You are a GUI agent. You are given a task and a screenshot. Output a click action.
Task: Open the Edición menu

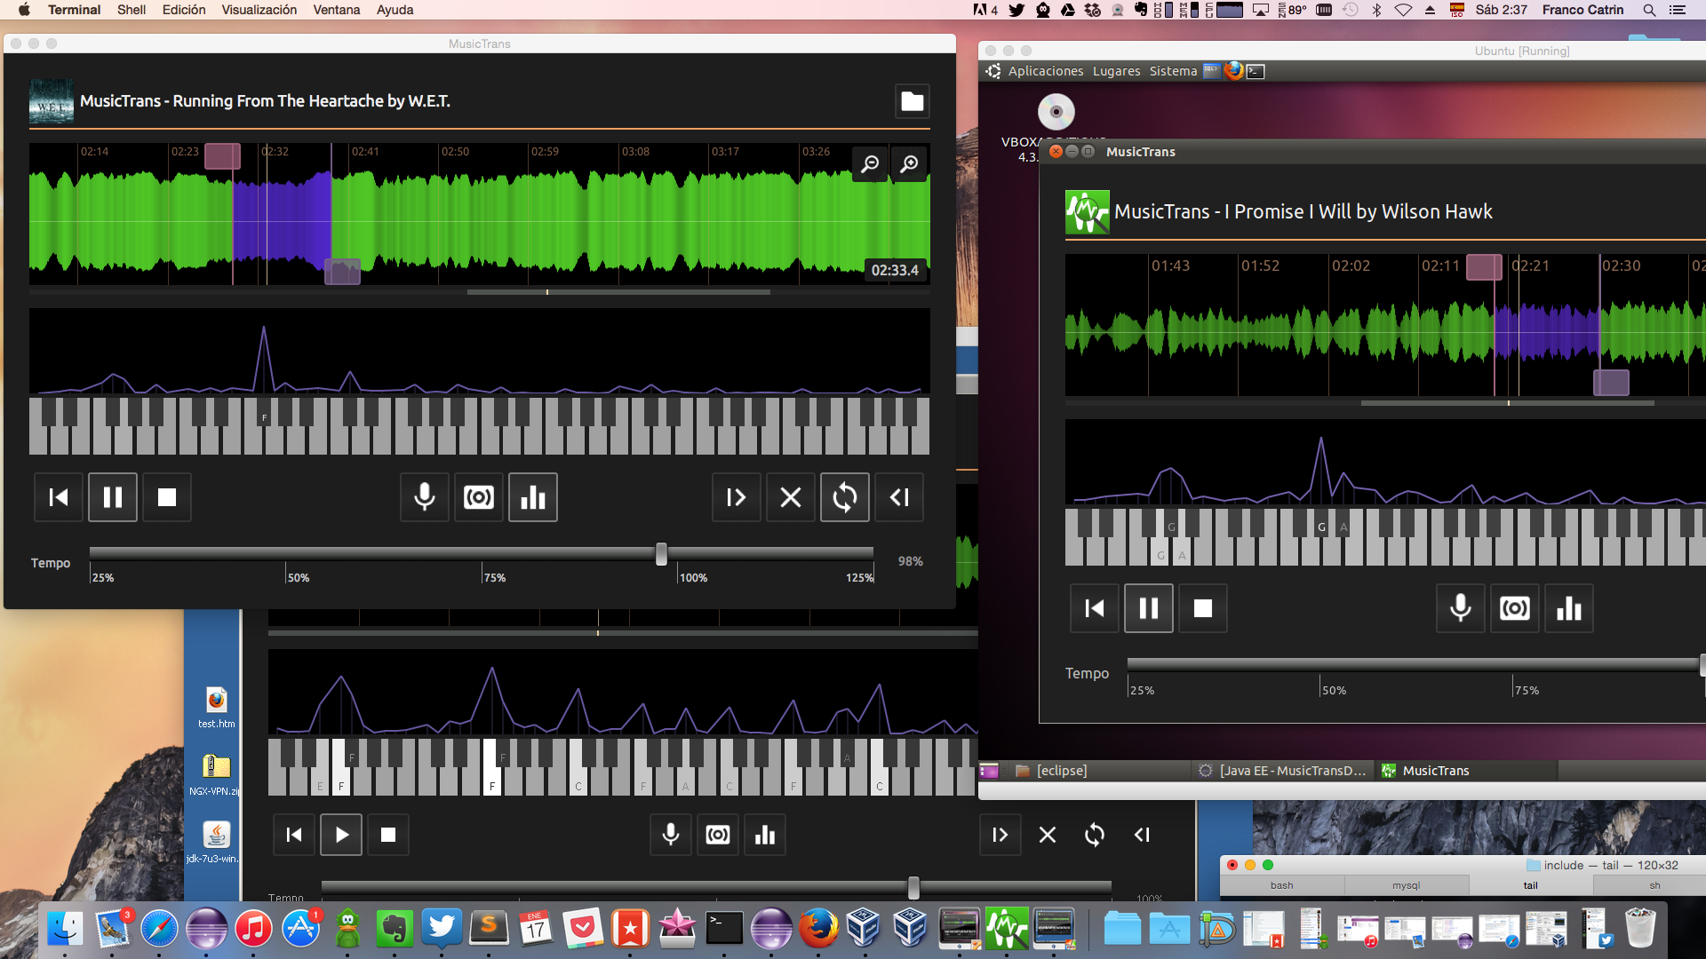click(184, 10)
